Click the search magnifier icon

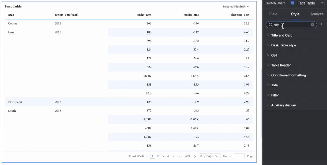271,25
